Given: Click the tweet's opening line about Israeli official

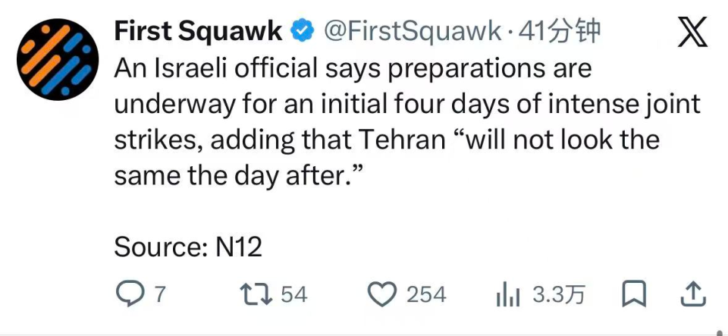Looking at the screenshot, I should 352,68.
